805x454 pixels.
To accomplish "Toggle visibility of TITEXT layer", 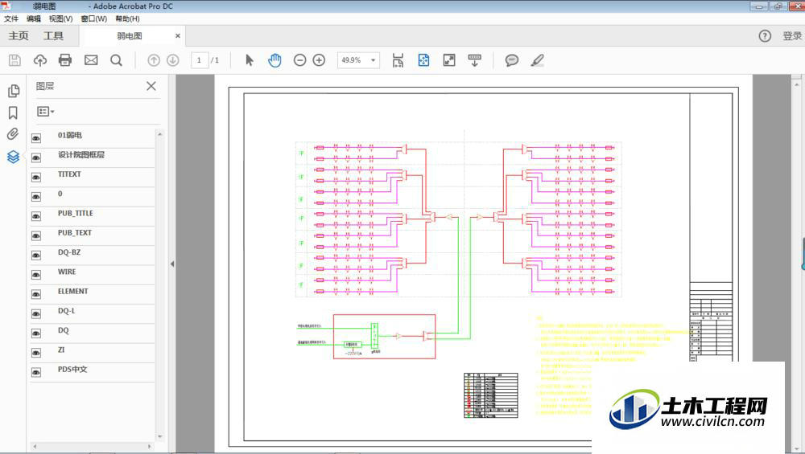I will coord(36,178).
